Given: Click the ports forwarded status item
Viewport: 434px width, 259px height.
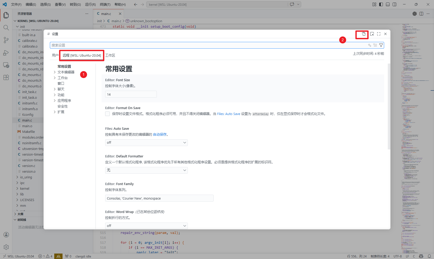Looking at the screenshot, I should [x=68, y=256].
